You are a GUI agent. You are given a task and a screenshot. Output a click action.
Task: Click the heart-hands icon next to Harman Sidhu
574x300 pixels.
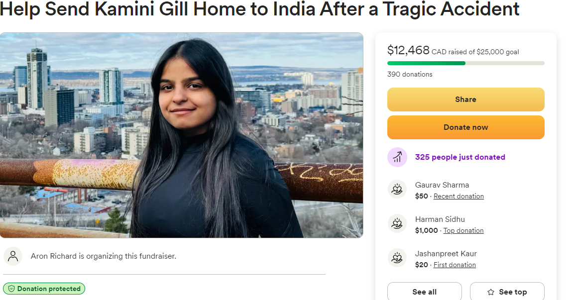pos(397,224)
